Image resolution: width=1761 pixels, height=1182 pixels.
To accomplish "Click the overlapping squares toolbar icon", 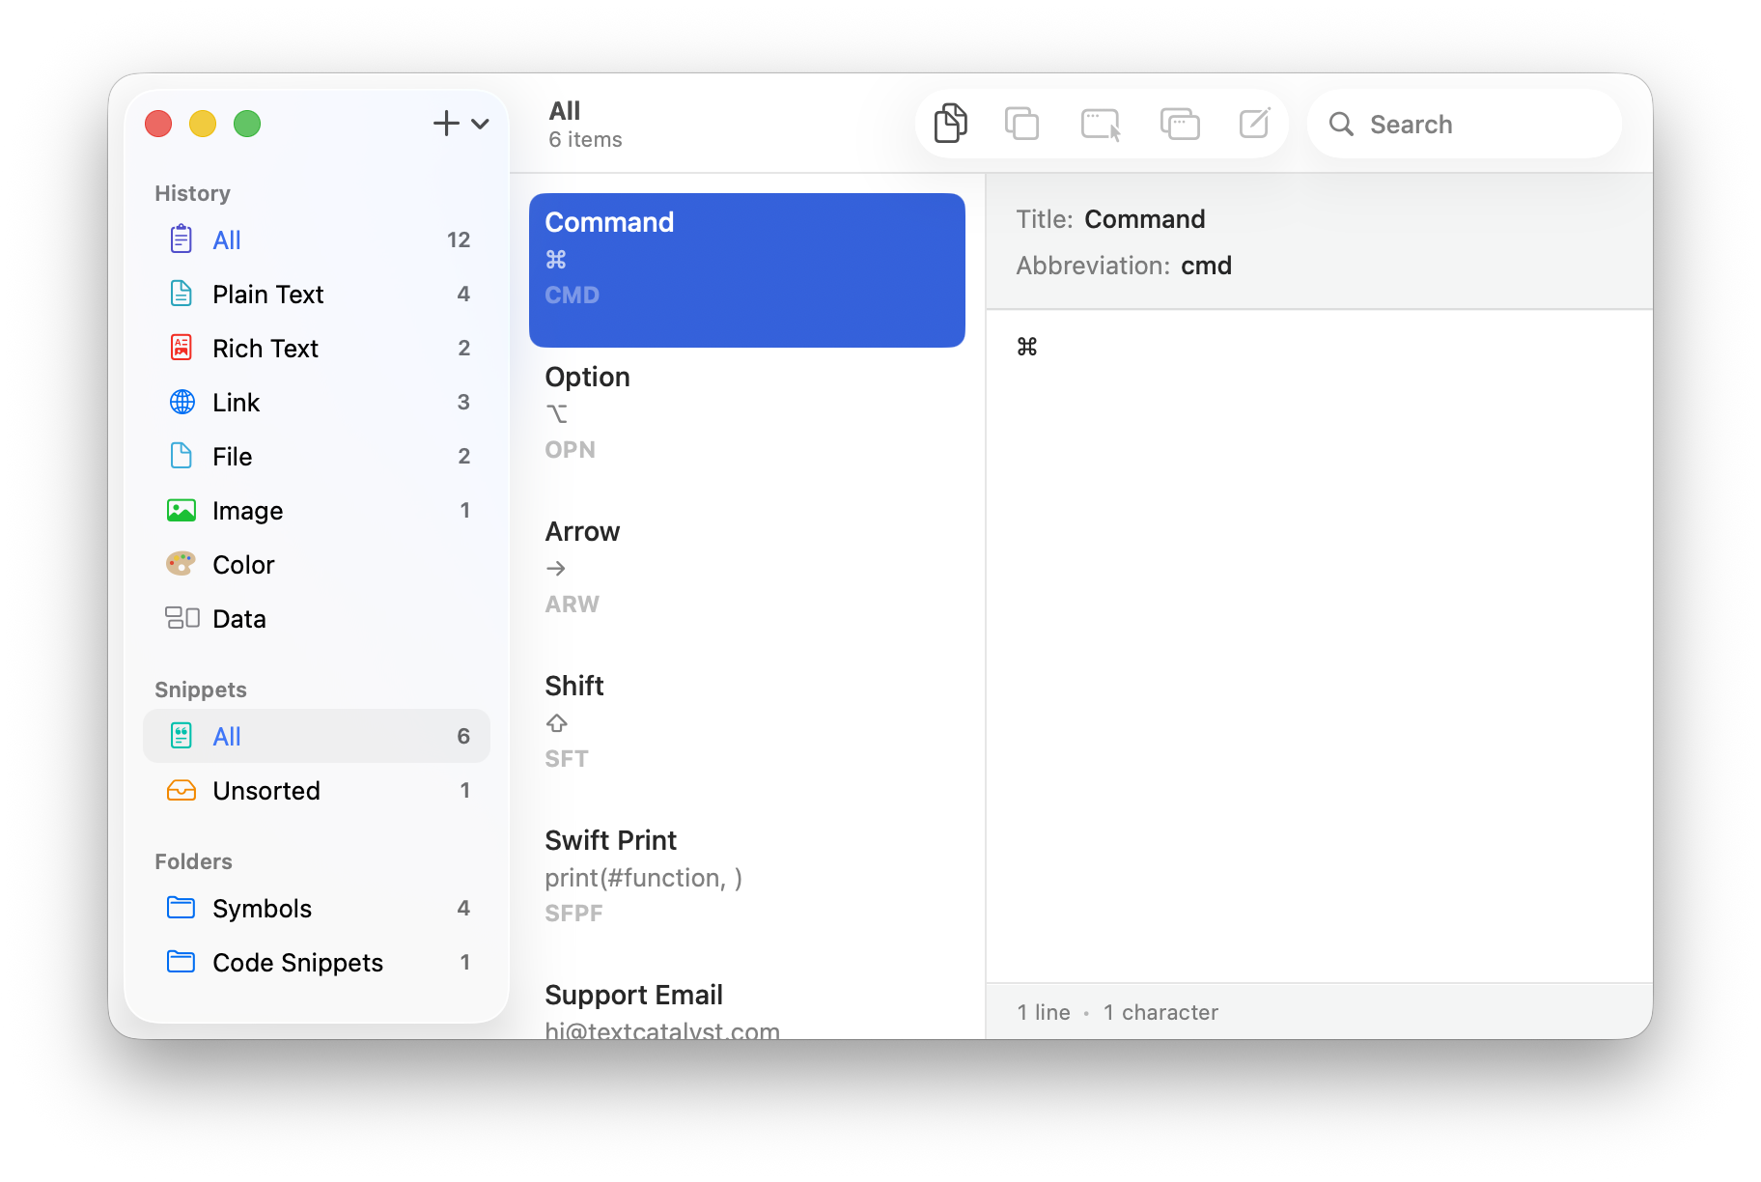I will (1021, 124).
